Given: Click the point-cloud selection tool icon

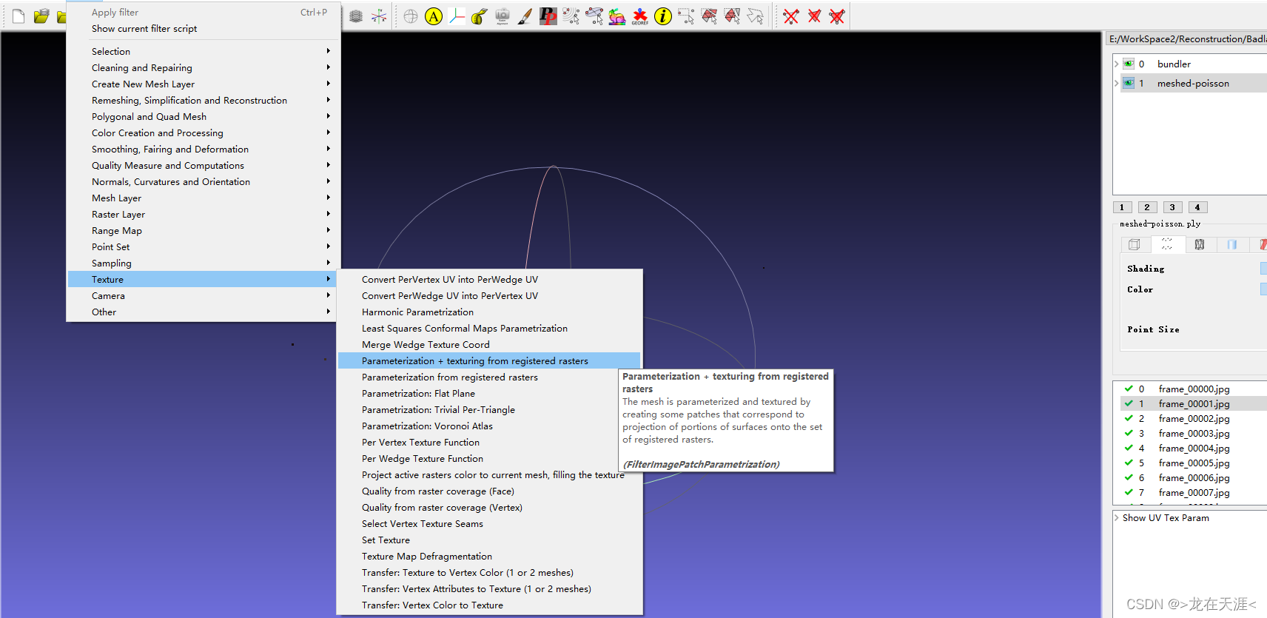Looking at the screenshot, I should tap(571, 16).
